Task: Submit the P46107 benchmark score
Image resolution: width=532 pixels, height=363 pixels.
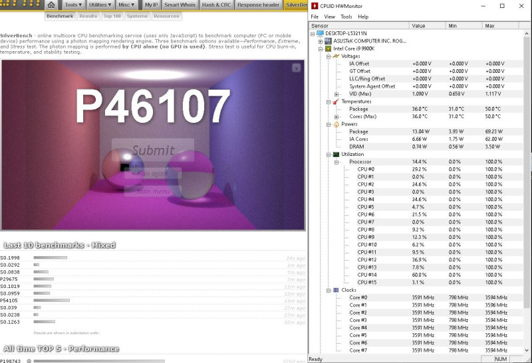Action: pos(153,150)
